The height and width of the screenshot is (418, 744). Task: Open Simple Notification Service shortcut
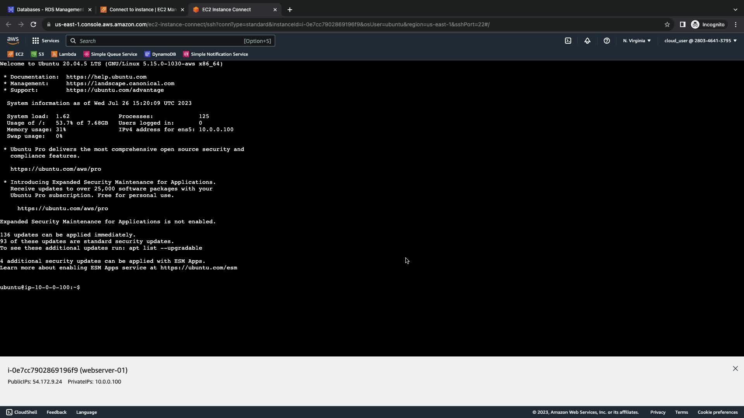[x=215, y=54]
